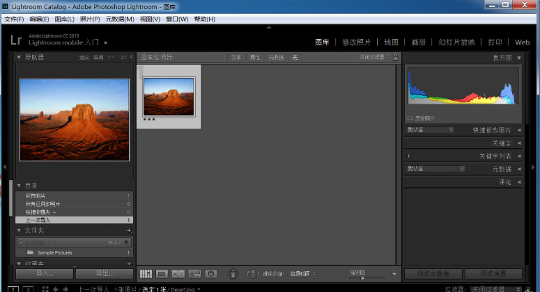Image resolution: width=540 pixels, height=292 pixels.
Task: Open Library (图库) menu
Action: click(x=64, y=19)
